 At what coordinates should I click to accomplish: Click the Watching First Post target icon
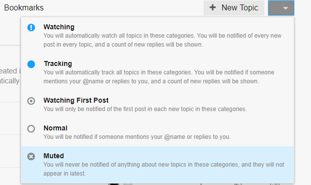click(x=31, y=101)
